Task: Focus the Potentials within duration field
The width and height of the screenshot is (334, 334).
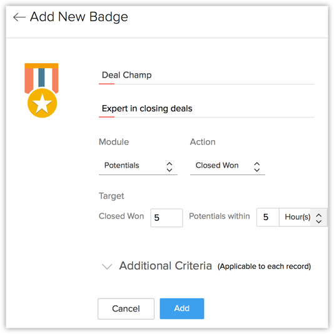Action: pyautogui.click(x=268, y=217)
